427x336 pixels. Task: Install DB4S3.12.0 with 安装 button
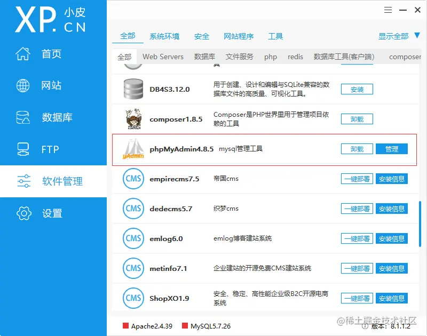(357, 89)
